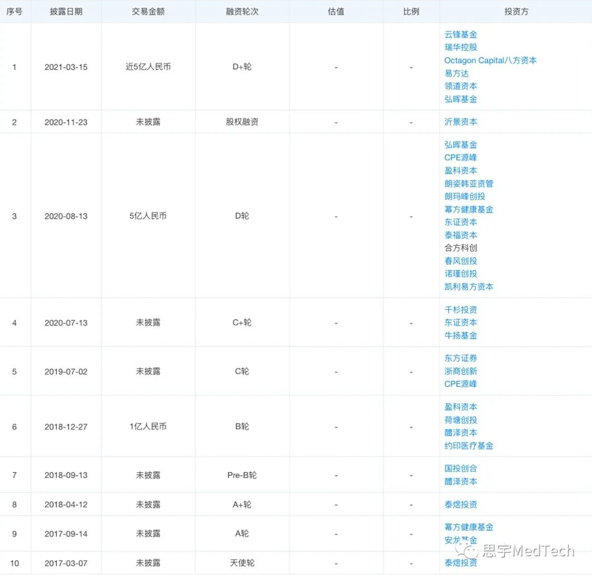The width and height of the screenshot is (592, 576).
Task: Open the 泰福资本 investor link
Action: (460, 235)
